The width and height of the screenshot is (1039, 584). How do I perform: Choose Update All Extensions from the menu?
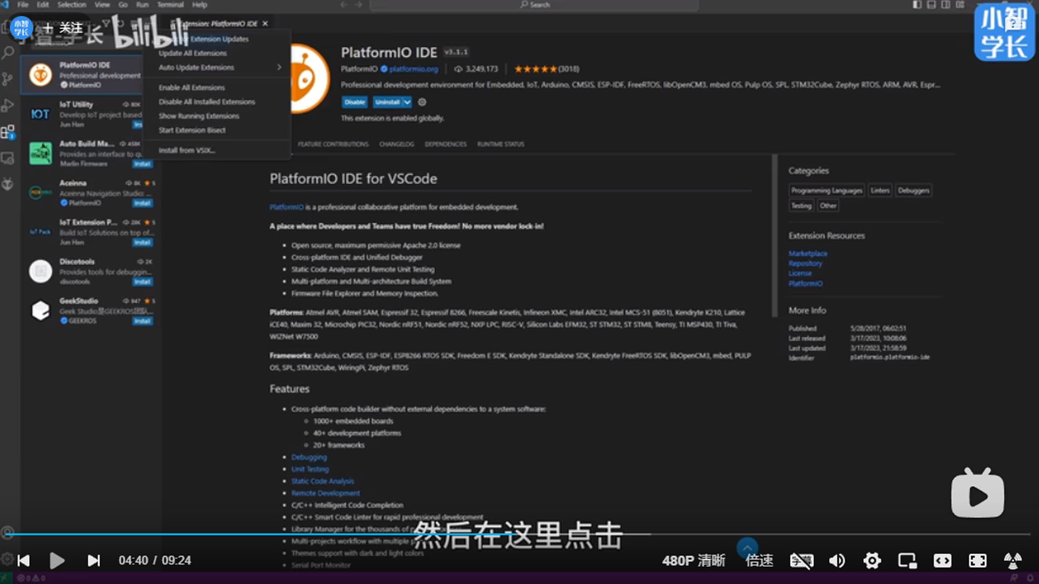pos(216,54)
